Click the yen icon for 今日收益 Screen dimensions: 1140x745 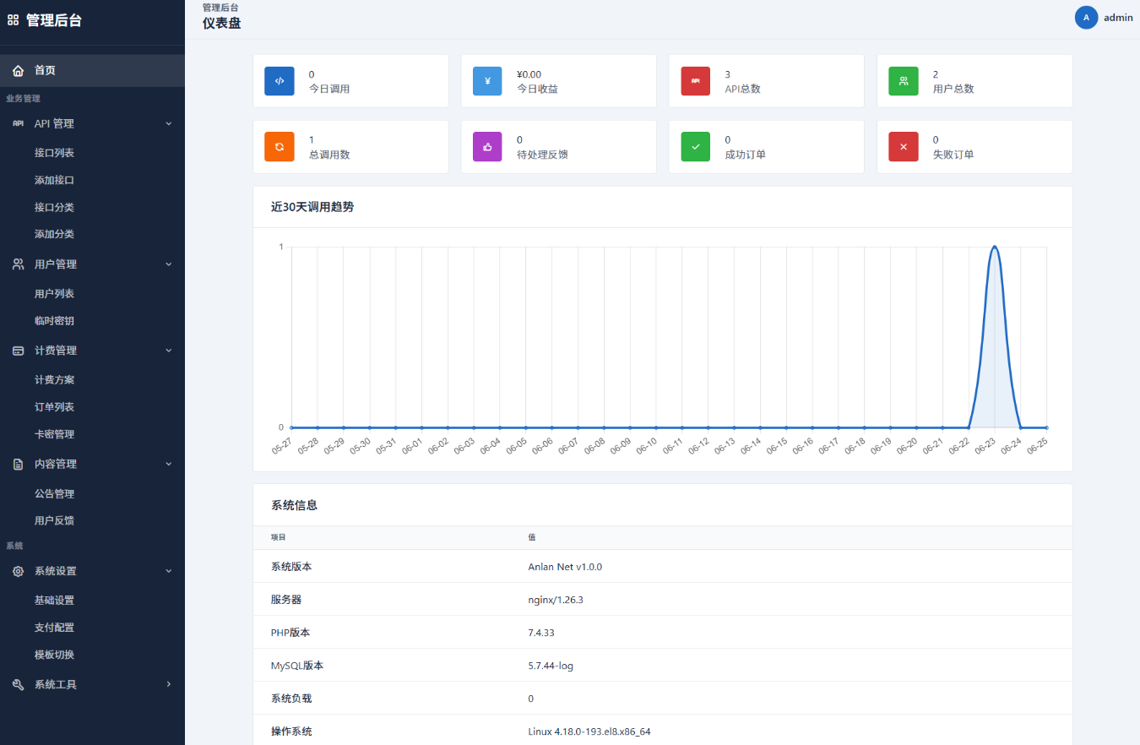pos(487,81)
